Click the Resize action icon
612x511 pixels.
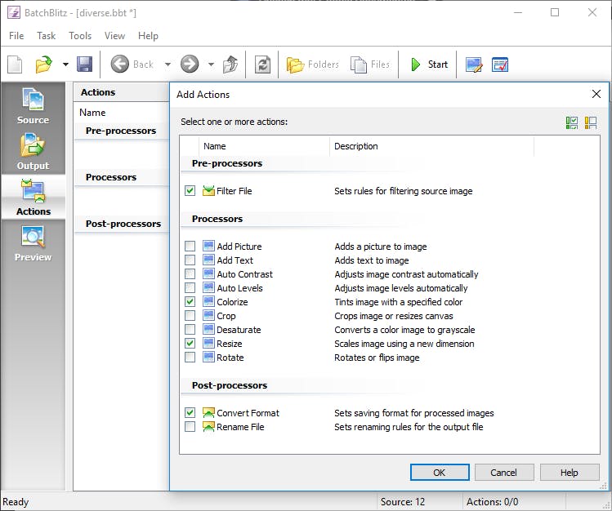(x=209, y=343)
